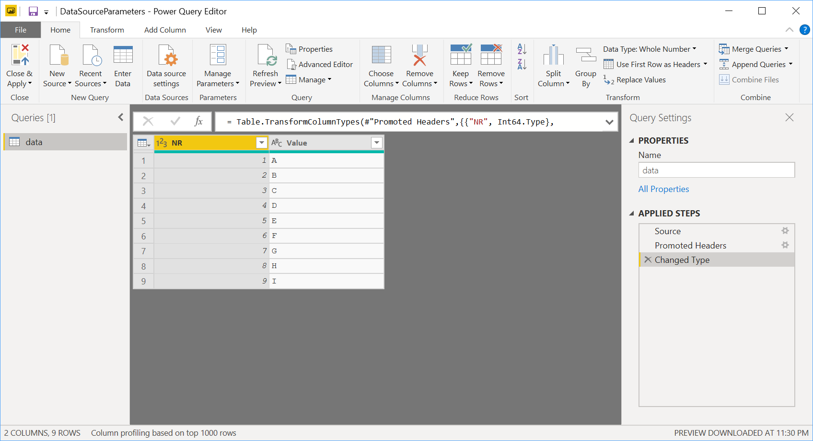Sort the column ascending
813x441 pixels.
pos(522,49)
